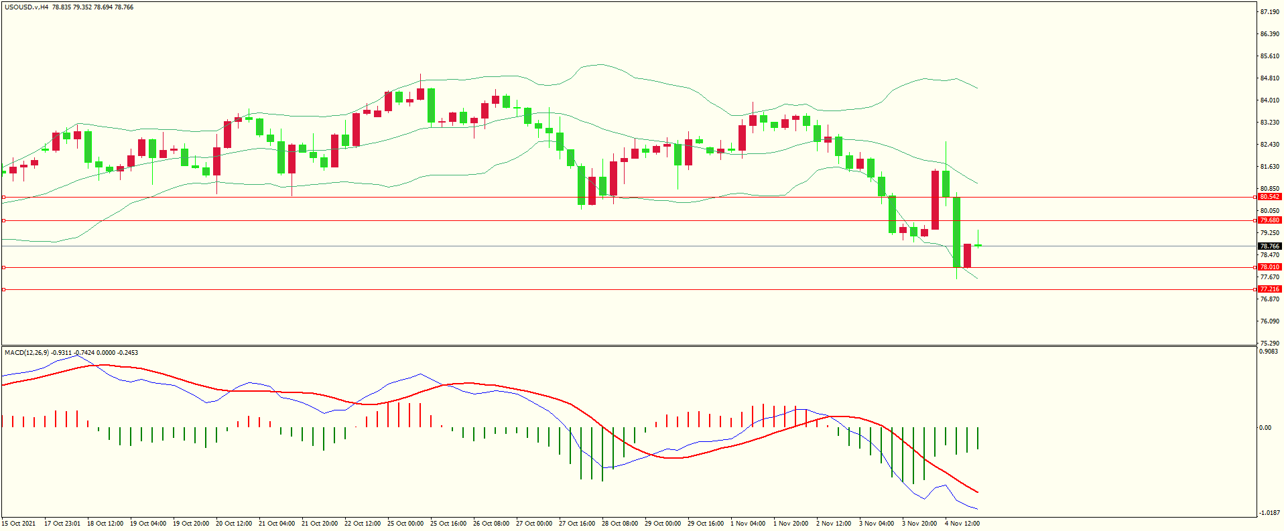Click the 21 Oct 20:00 time label
This screenshot has height=531, width=1284.
(x=320, y=524)
